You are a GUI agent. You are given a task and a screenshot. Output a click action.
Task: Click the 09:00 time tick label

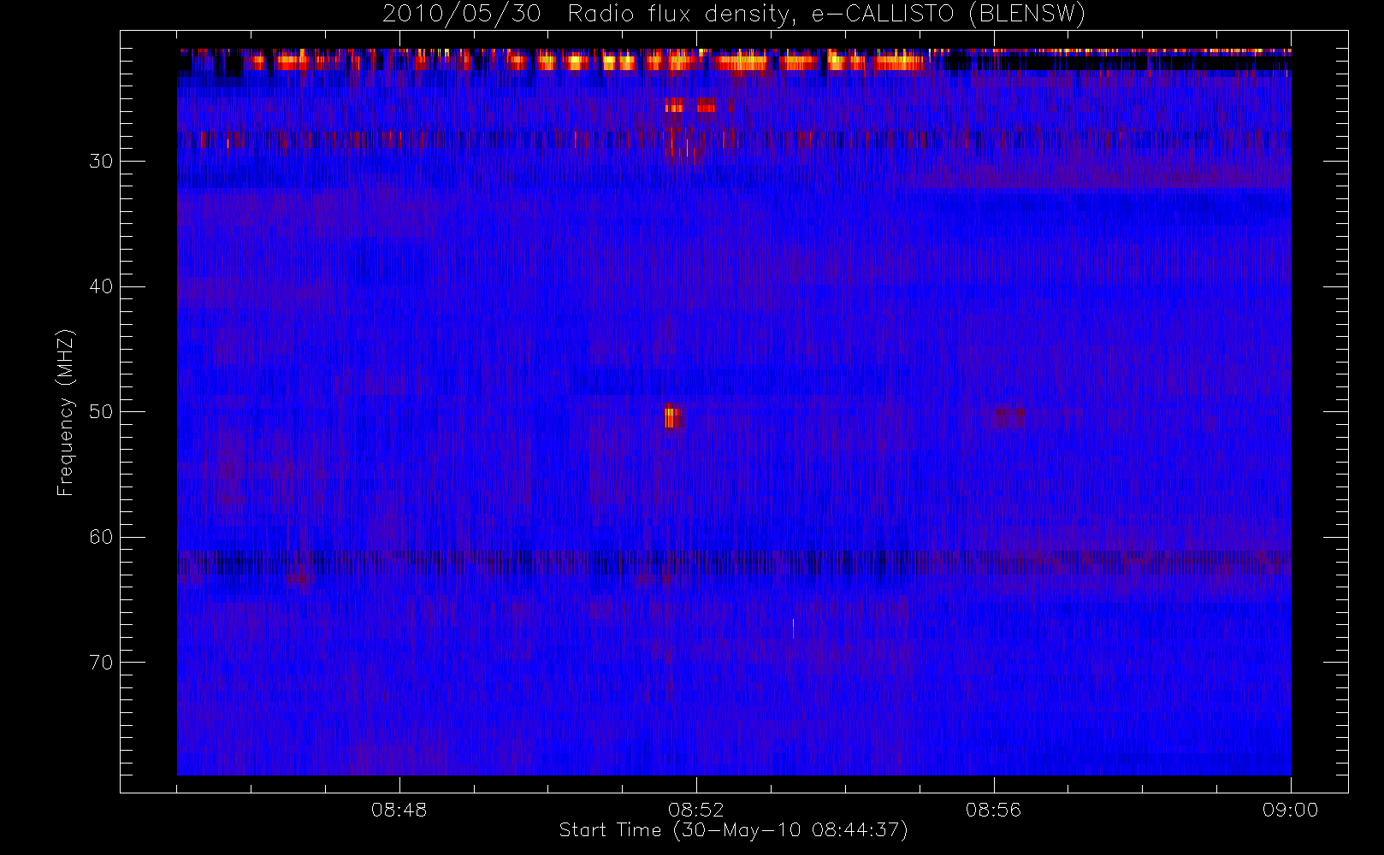[1290, 809]
